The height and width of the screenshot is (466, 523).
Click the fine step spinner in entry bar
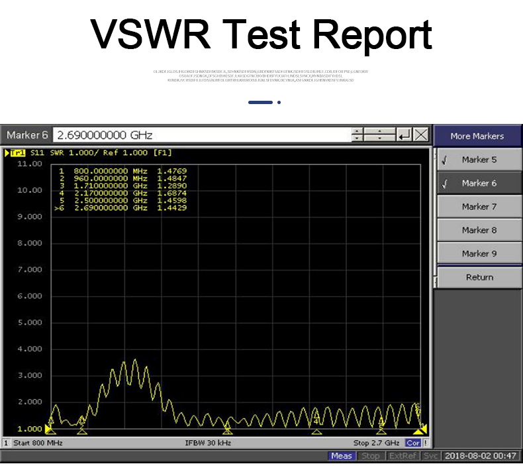357,135
